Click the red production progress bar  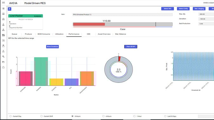click(x=89, y=24)
